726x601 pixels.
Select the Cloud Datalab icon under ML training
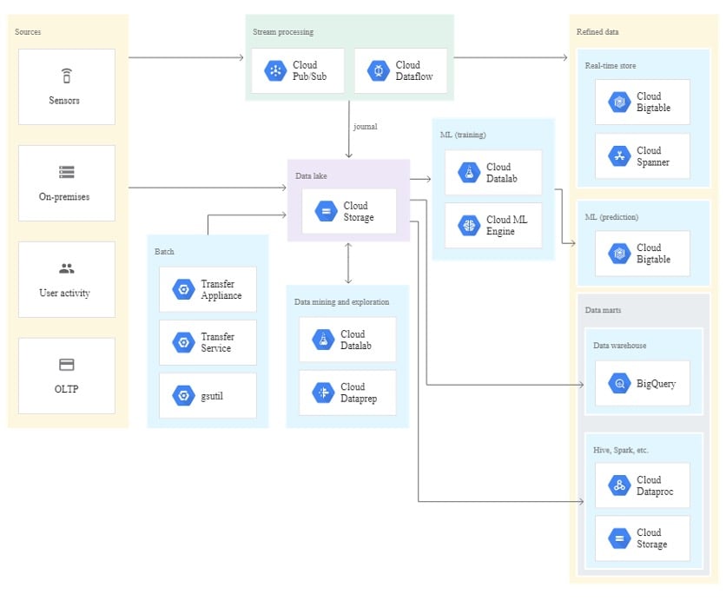coord(467,172)
